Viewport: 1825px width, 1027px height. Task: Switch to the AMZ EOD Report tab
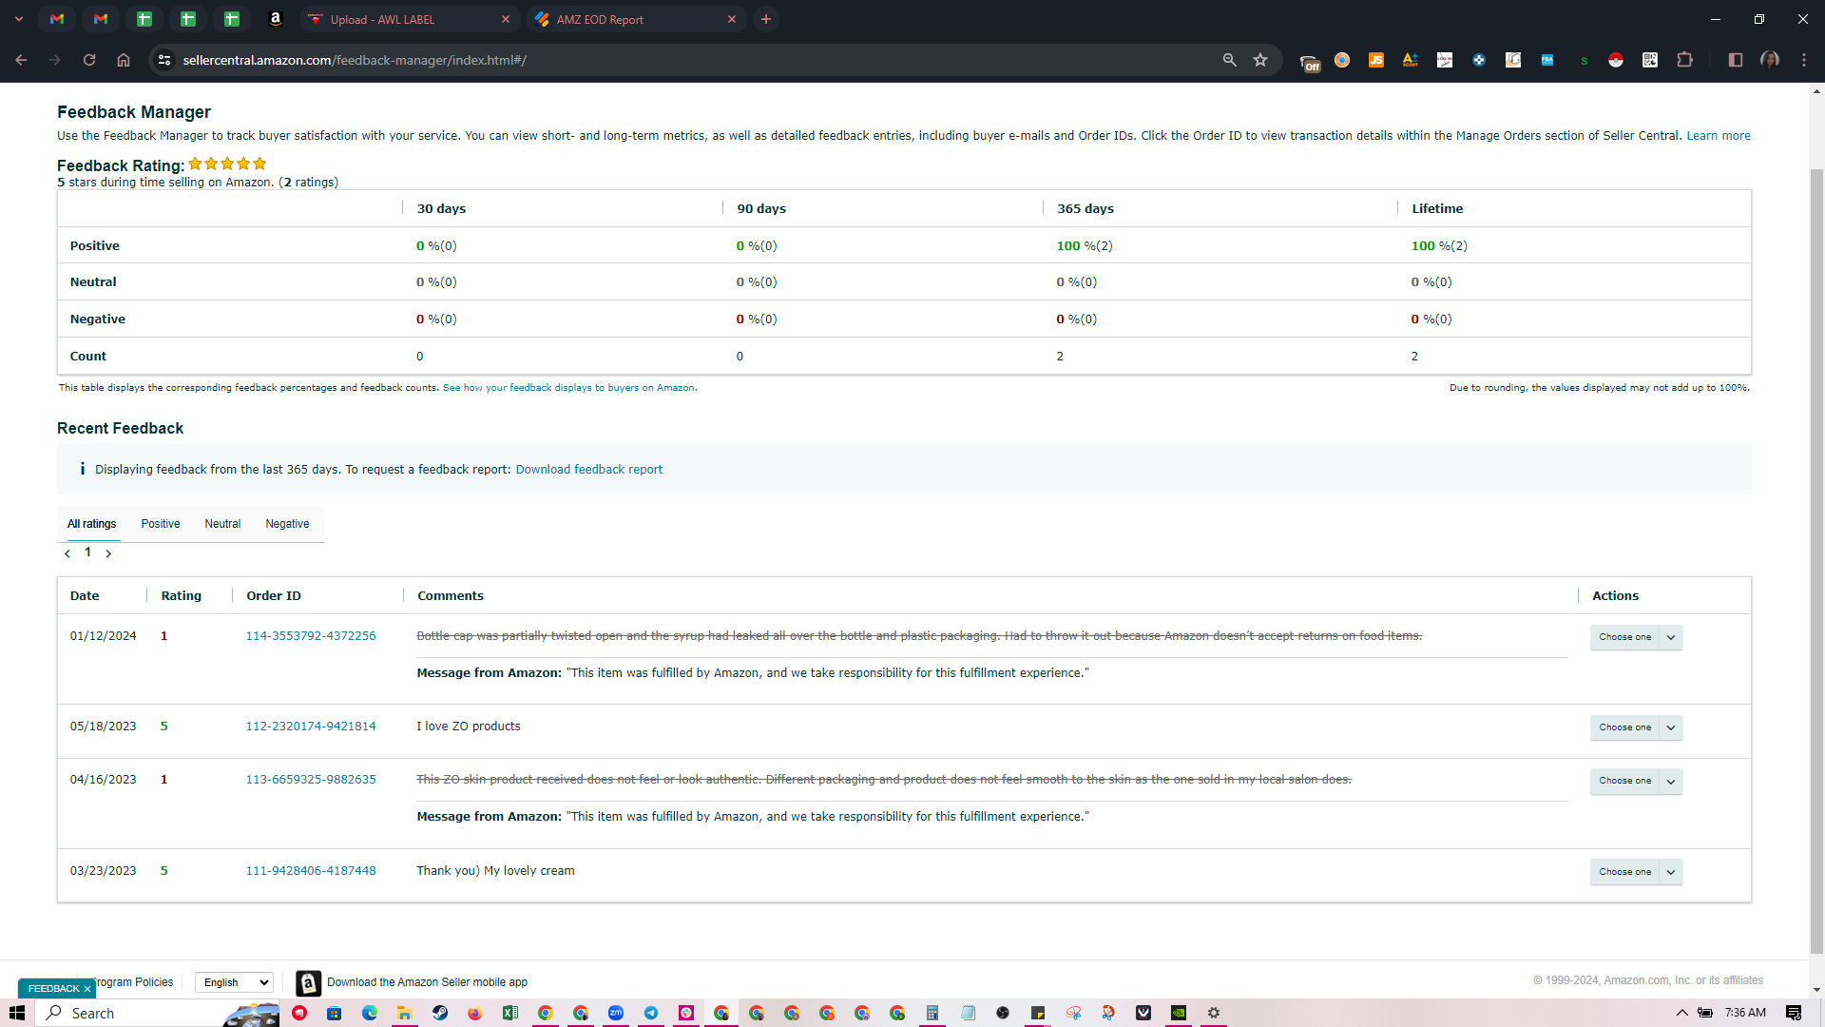point(635,19)
